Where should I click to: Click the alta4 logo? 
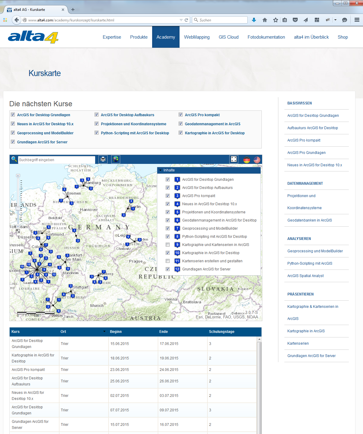tap(33, 37)
